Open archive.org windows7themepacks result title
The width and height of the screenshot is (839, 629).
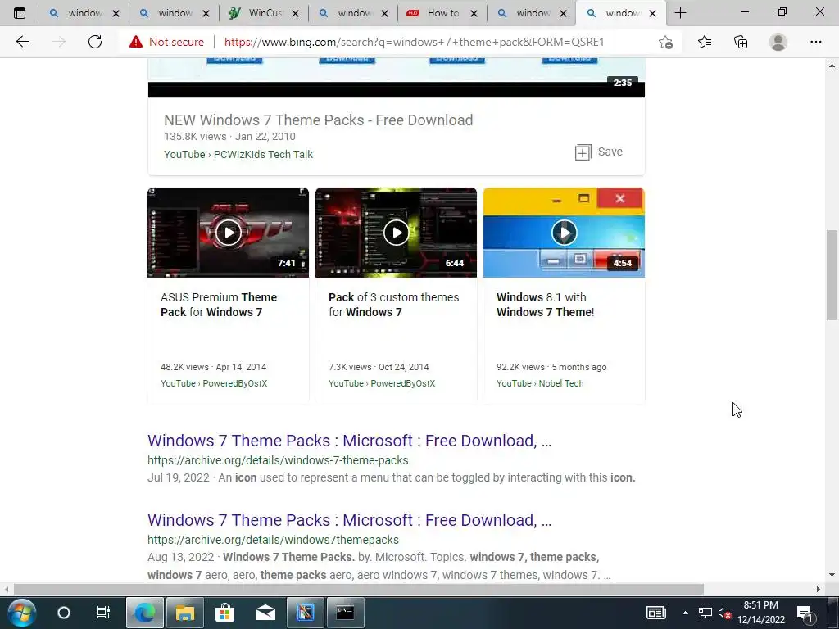(x=349, y=520)
